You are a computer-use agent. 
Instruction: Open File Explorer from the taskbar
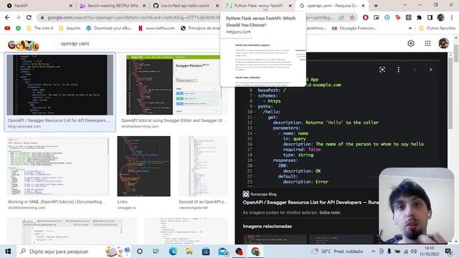189,252
